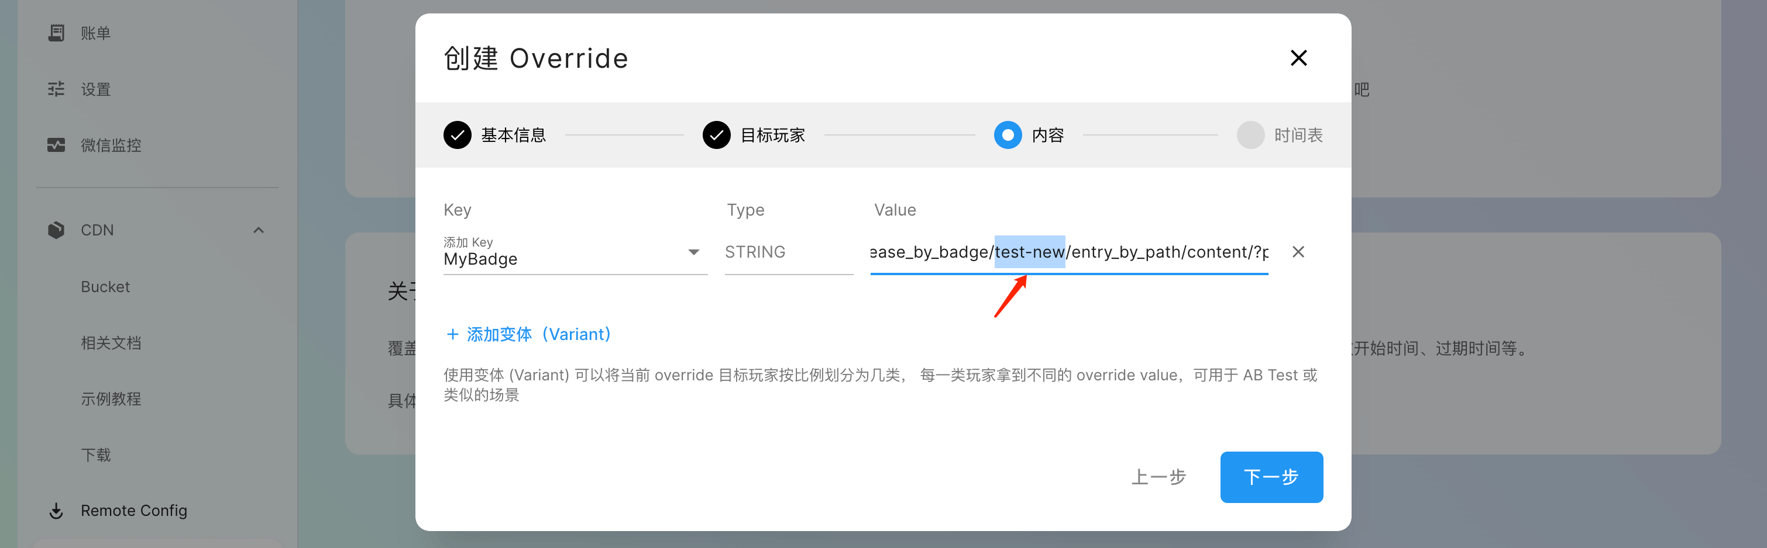Click the STRING type field
Viewport: 1767px width, 548px height.
point(788,253)
